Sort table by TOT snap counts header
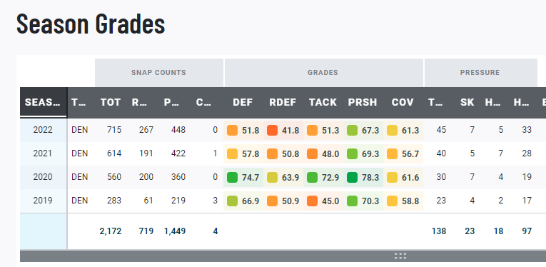The width and height of the screenshot is (546, 267). [x=111, y=102]
